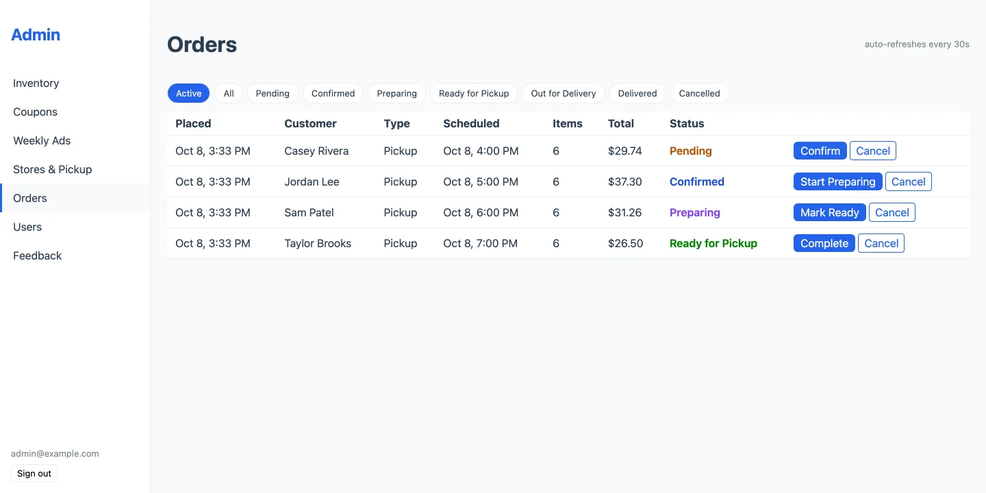Open the Inventory section in sidebar
This screenshot has height=493, width=986.
point(75,83)
